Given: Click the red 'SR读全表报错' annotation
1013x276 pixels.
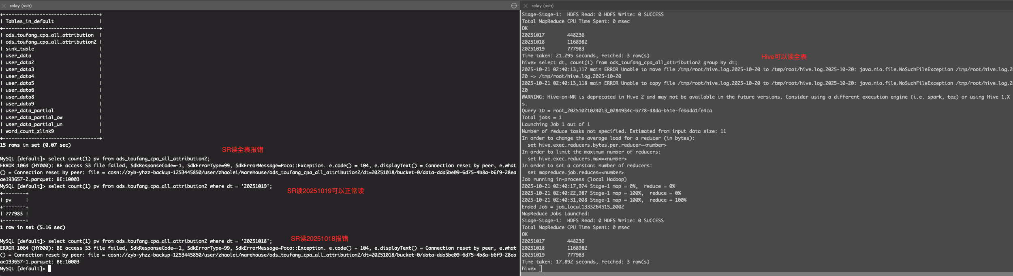Looking at the screenshot, I should pos(242,150).
